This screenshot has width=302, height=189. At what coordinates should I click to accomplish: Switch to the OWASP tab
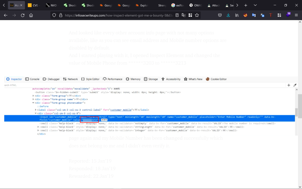click(x=196, y=5)
